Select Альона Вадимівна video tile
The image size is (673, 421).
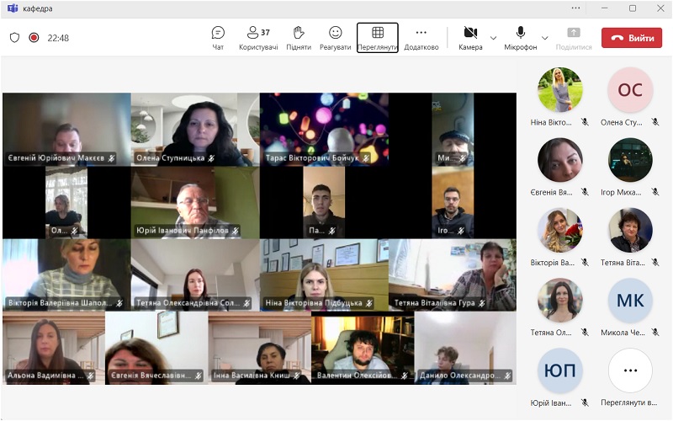click(54, 348)
